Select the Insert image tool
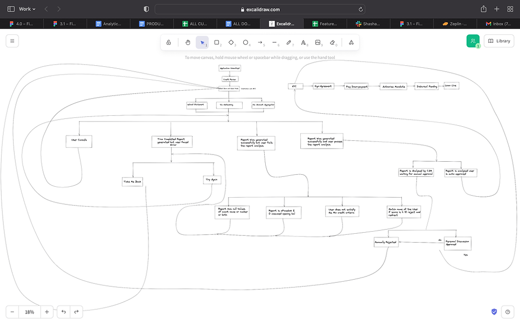520x324 pixels. click(318, 42)
